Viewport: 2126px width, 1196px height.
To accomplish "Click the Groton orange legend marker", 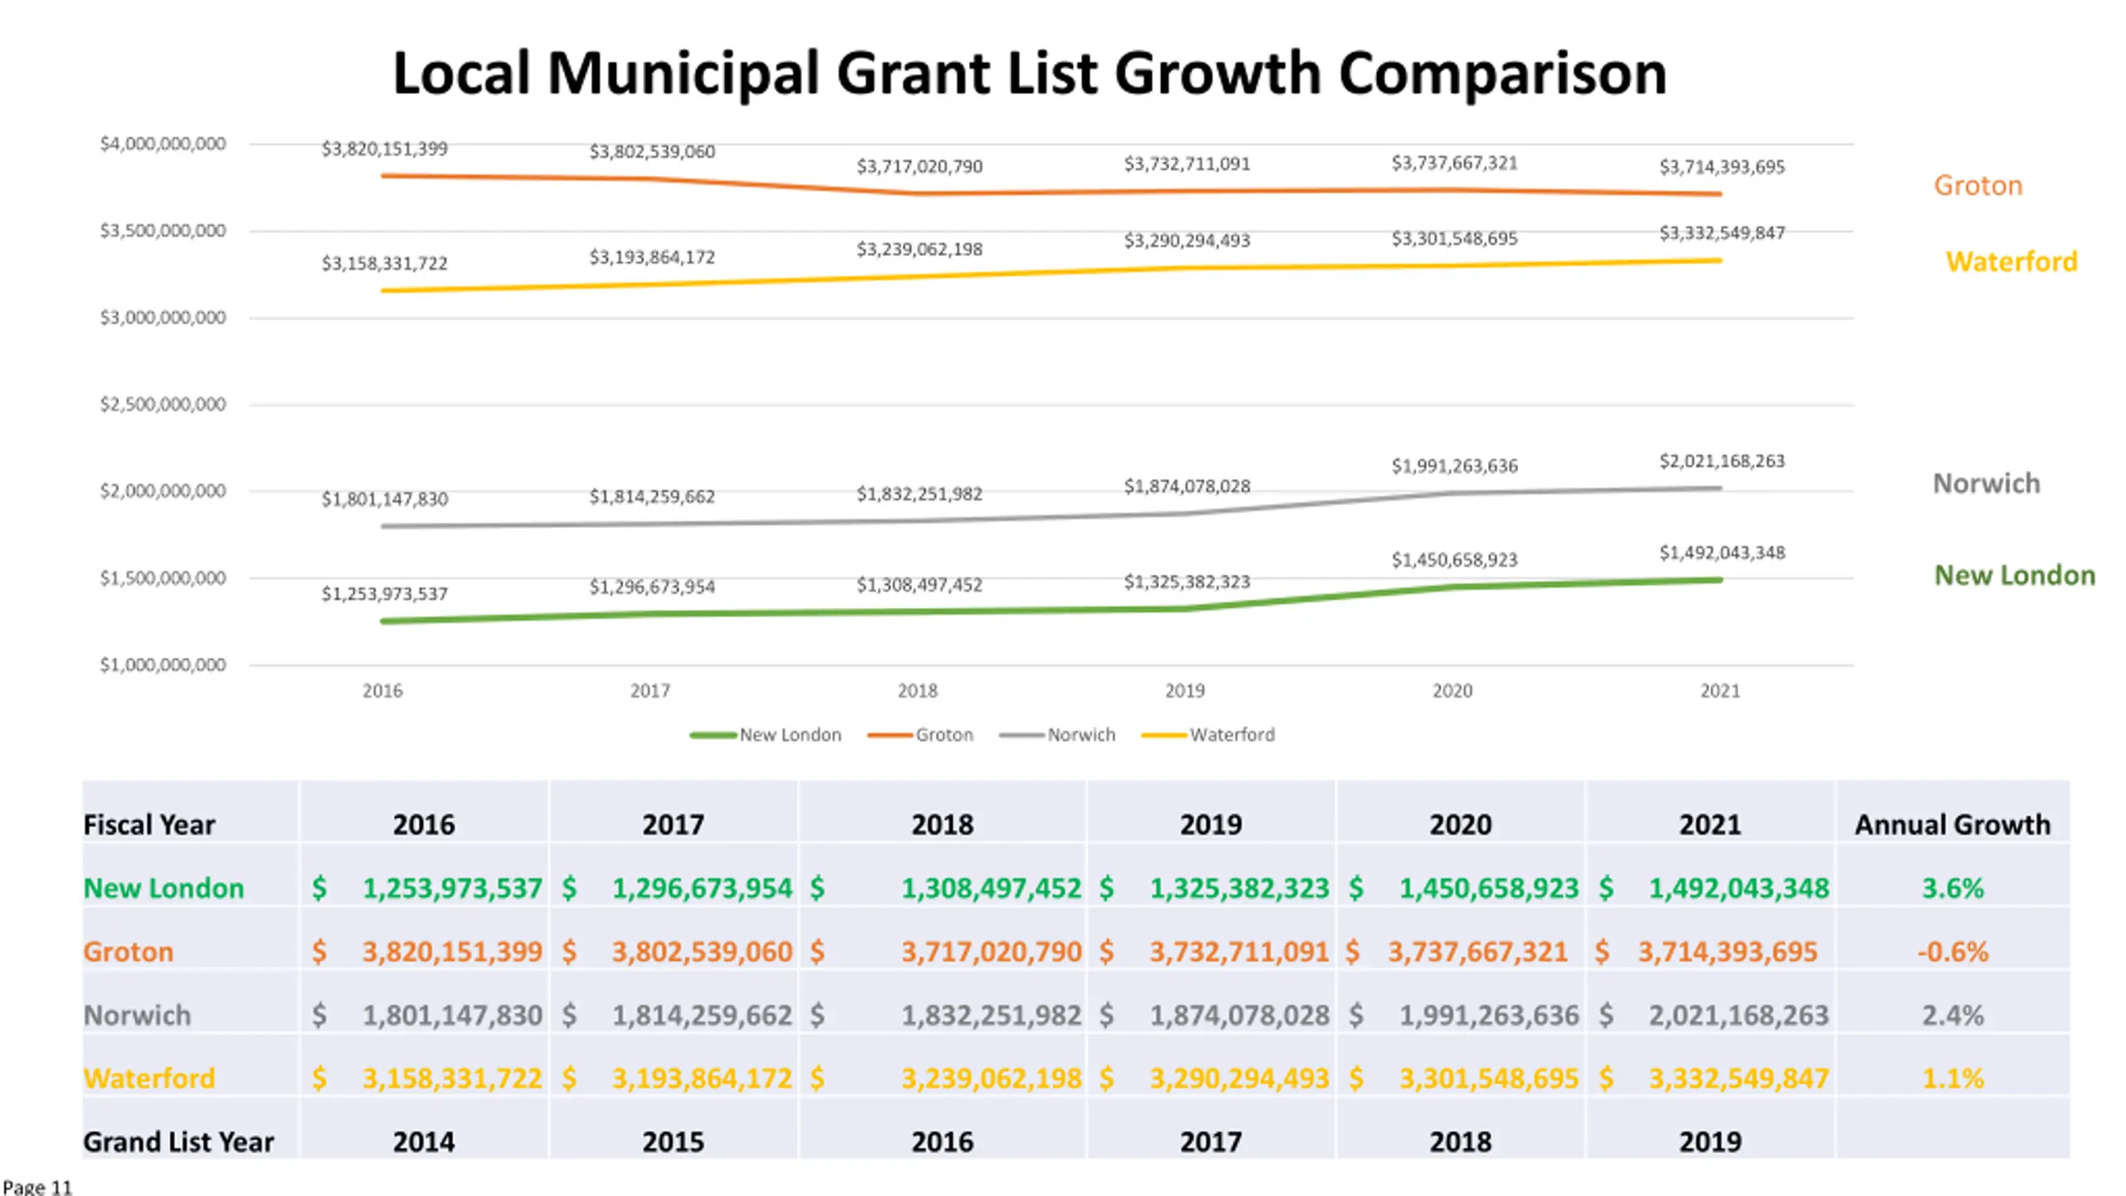I will [x=889, y=735].
